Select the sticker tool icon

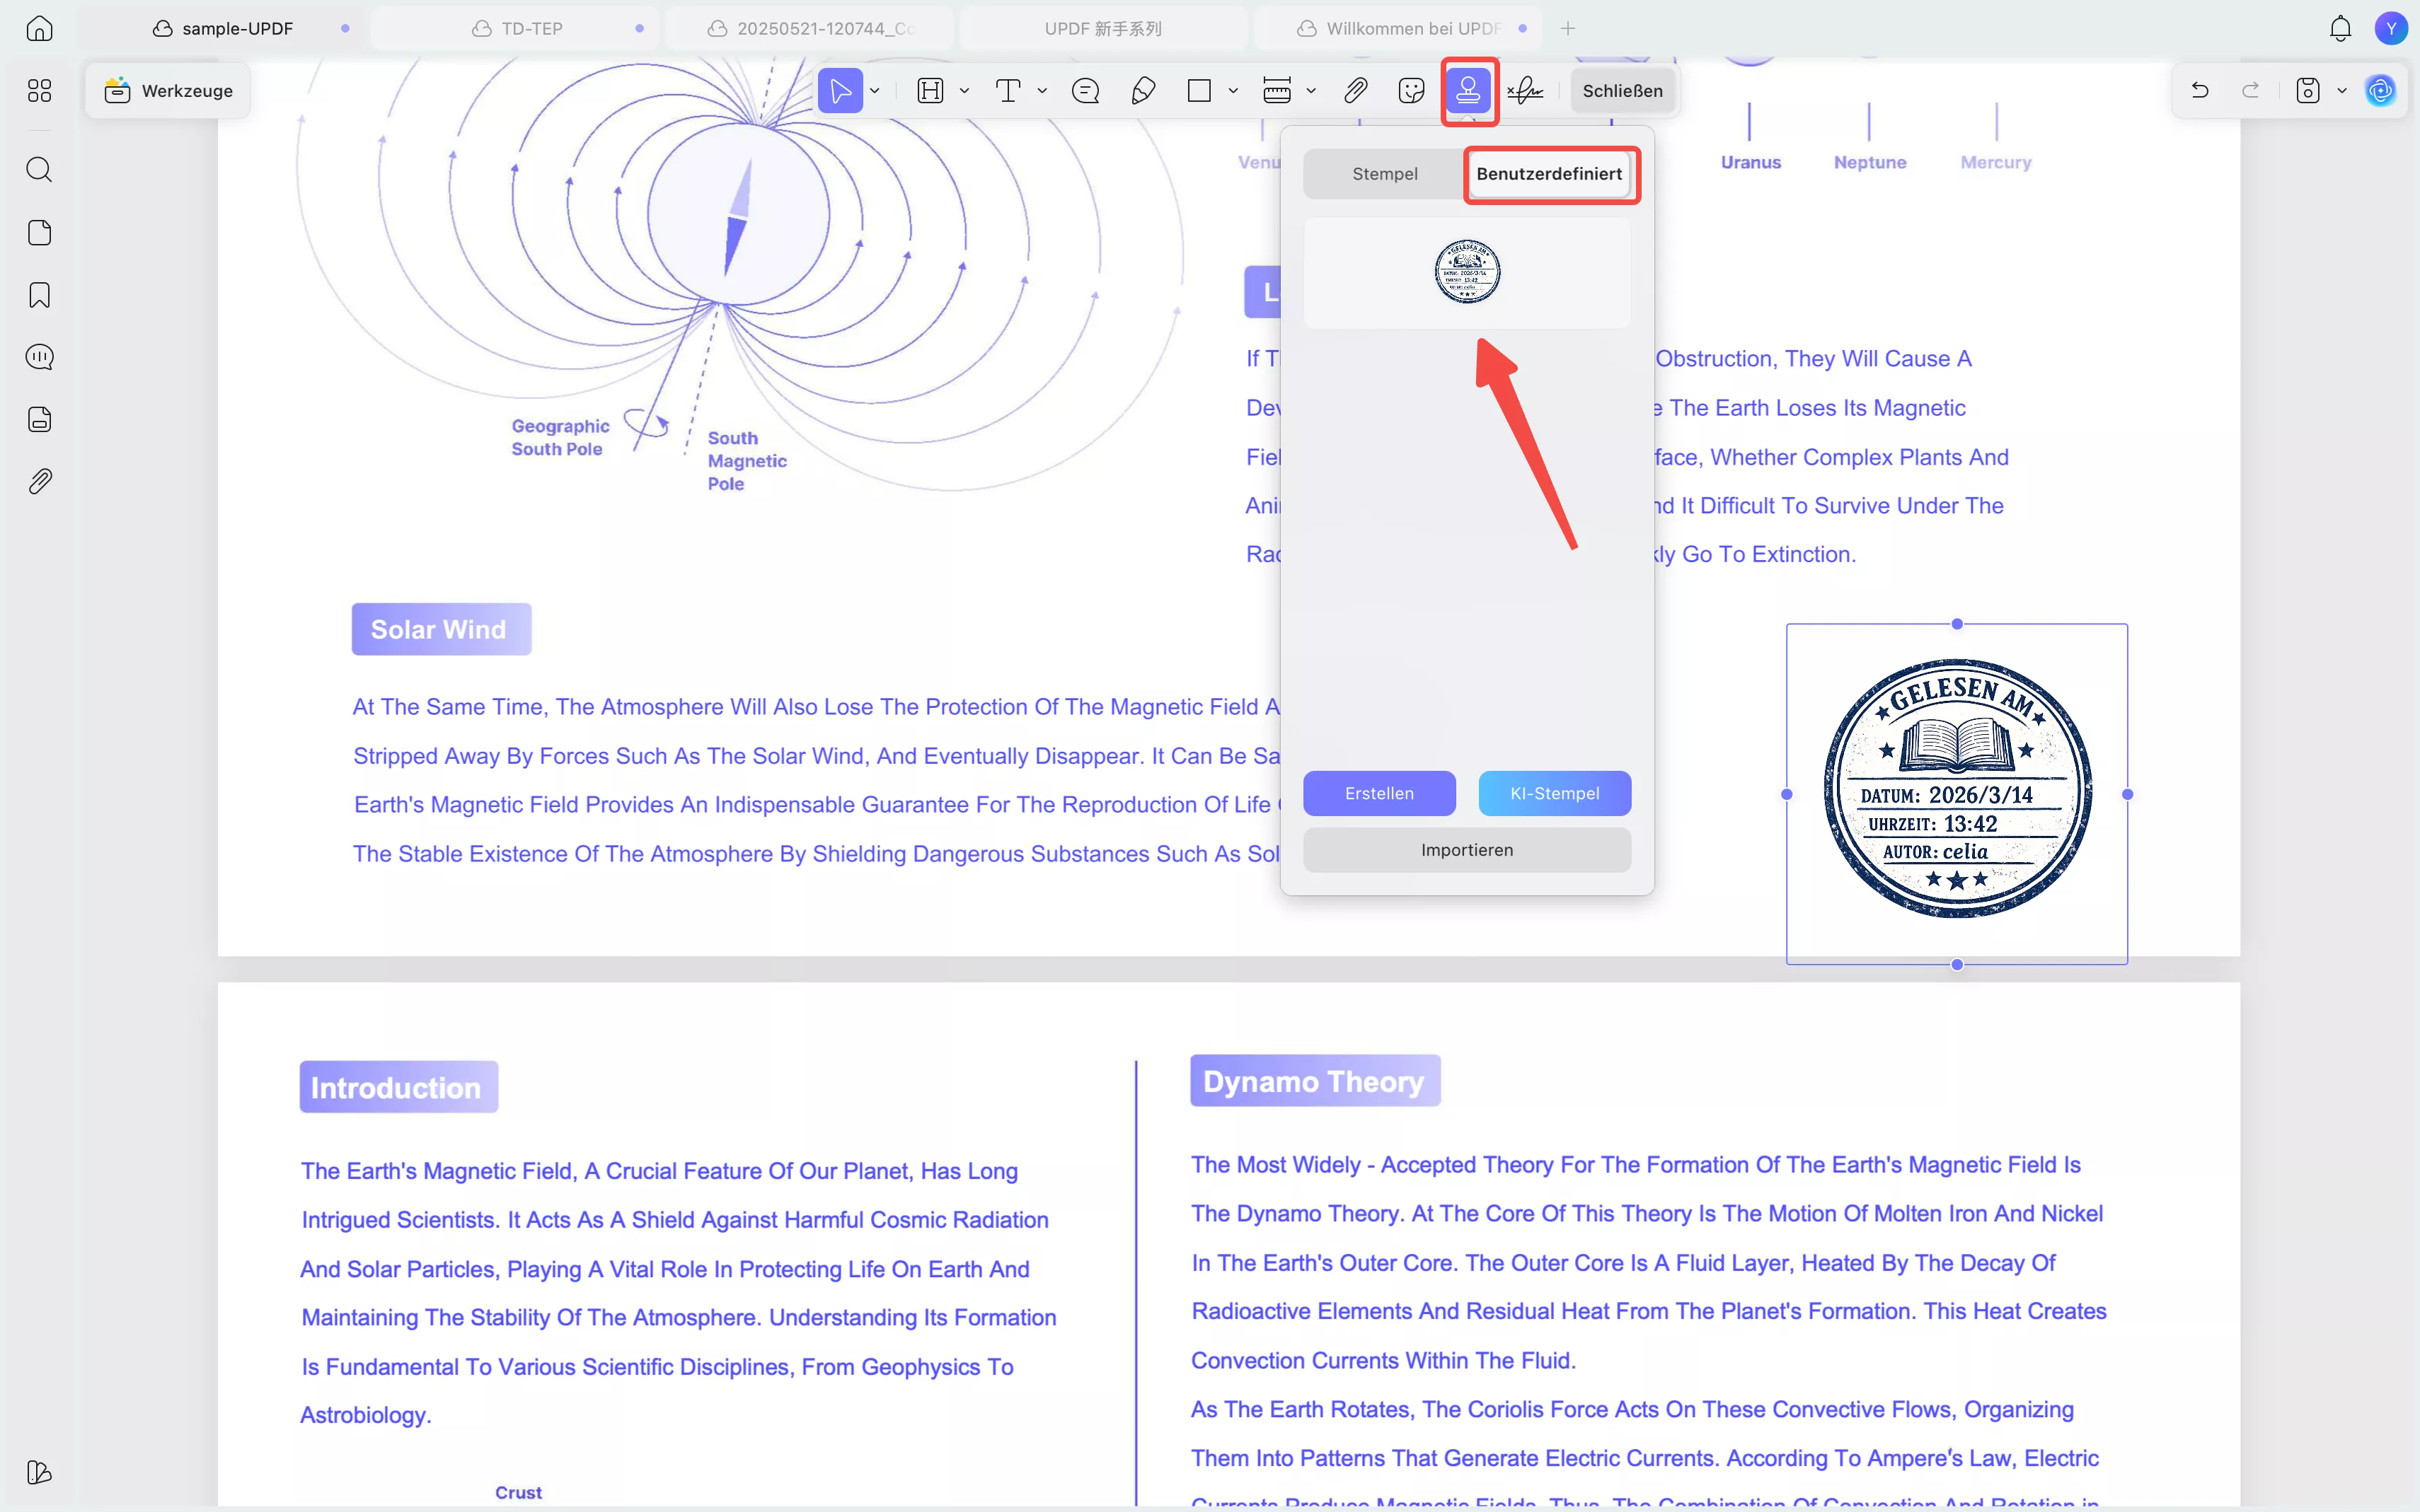[1410, 91]
